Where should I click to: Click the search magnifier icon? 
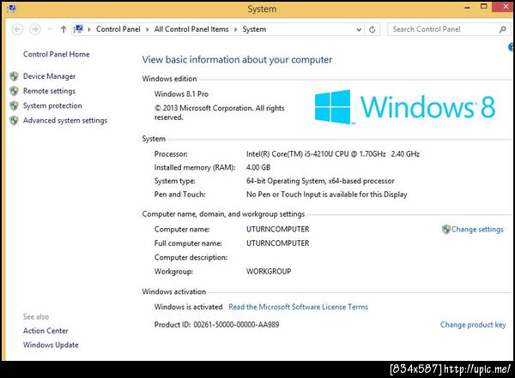[x=502, y=29]
